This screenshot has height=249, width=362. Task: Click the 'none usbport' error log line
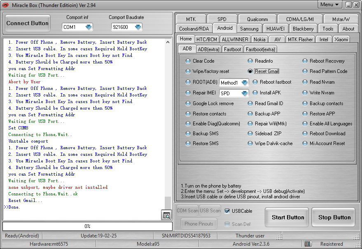click(x=58, y=187)
